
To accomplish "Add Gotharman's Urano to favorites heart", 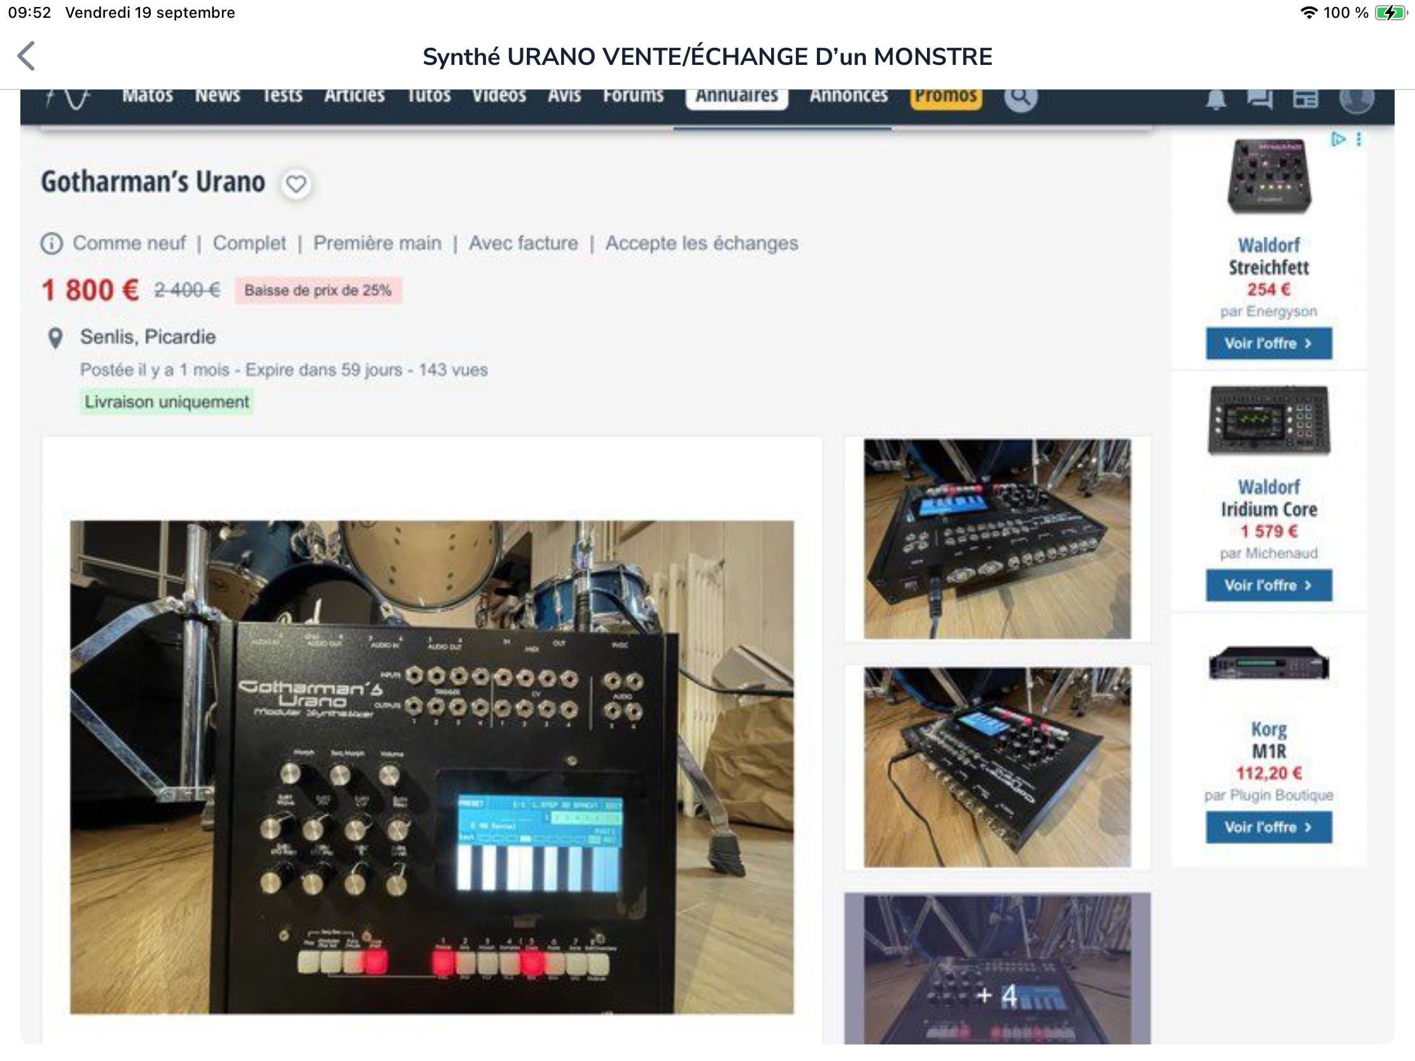I will 296,184.
